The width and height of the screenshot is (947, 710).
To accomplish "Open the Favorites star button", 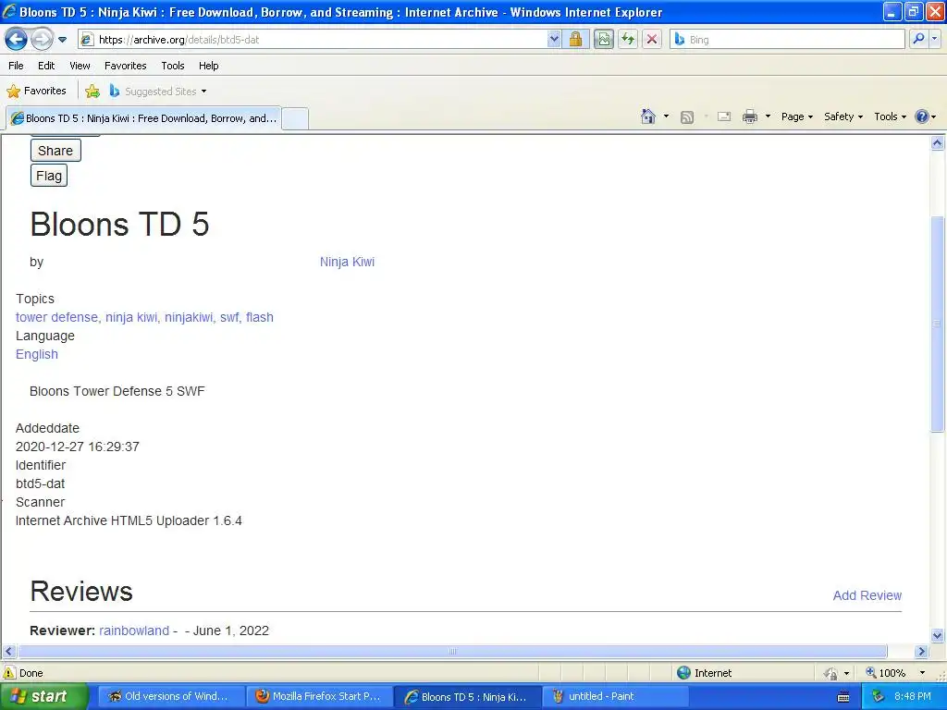I will (36, 91).
